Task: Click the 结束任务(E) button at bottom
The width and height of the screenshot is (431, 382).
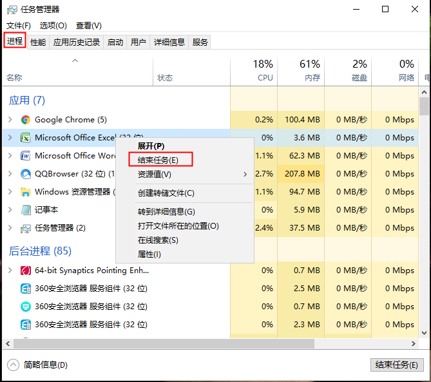Action: pos(397,365)
